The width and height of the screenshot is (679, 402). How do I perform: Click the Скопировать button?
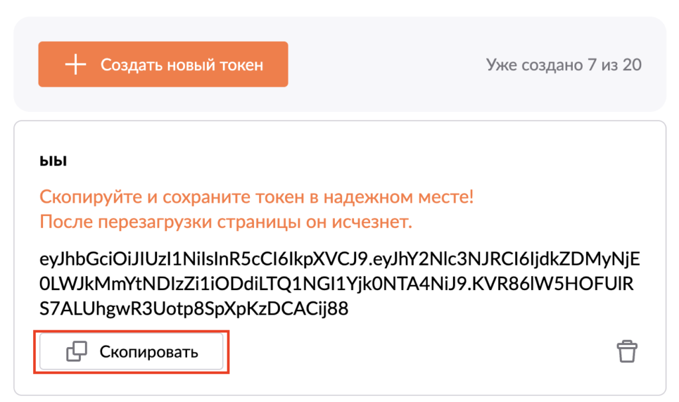[x=131, y=352]
